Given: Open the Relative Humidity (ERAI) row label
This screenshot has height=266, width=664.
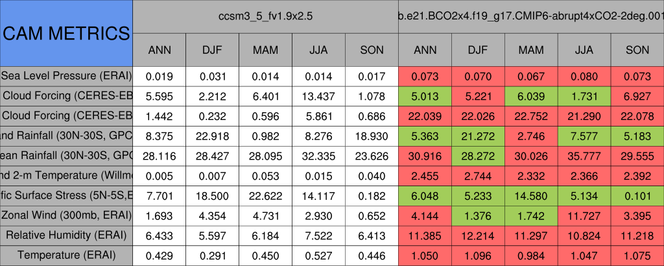Looking at the screenshot, I should (66, 235).
